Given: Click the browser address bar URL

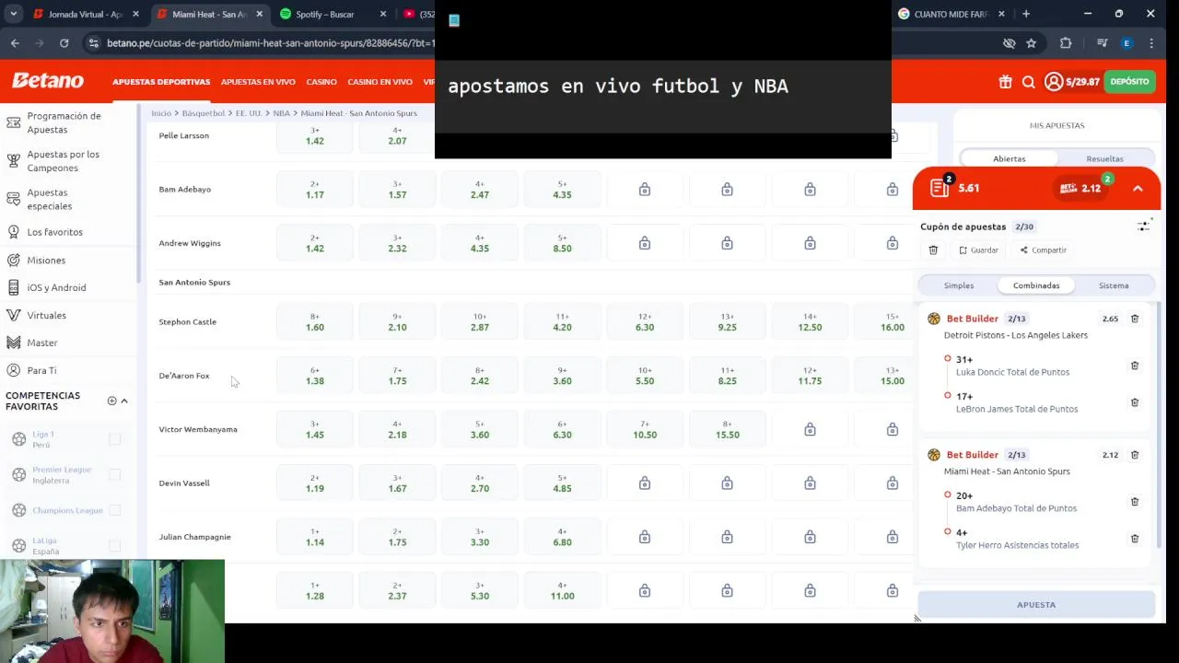Looking at the screenshot, I should (x=269, y=43).
